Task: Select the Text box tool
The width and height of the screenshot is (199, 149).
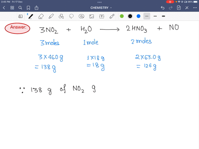Action: 102,17
